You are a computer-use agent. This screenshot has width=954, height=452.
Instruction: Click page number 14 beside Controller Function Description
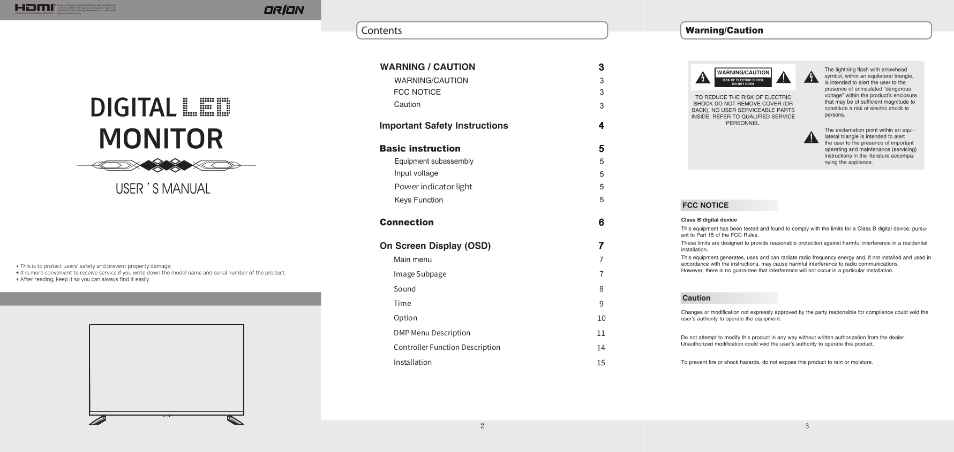click(x=601, y=348)
